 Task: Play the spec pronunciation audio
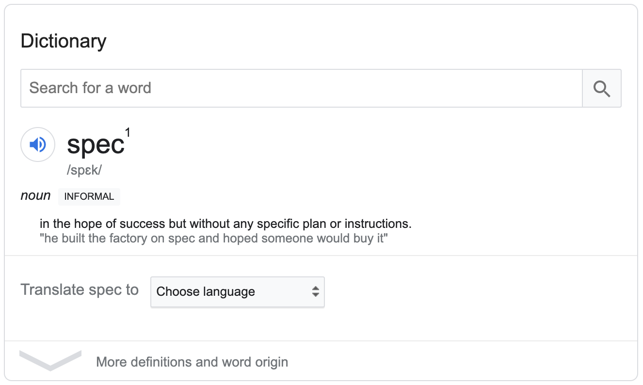[x=38, y=144]
